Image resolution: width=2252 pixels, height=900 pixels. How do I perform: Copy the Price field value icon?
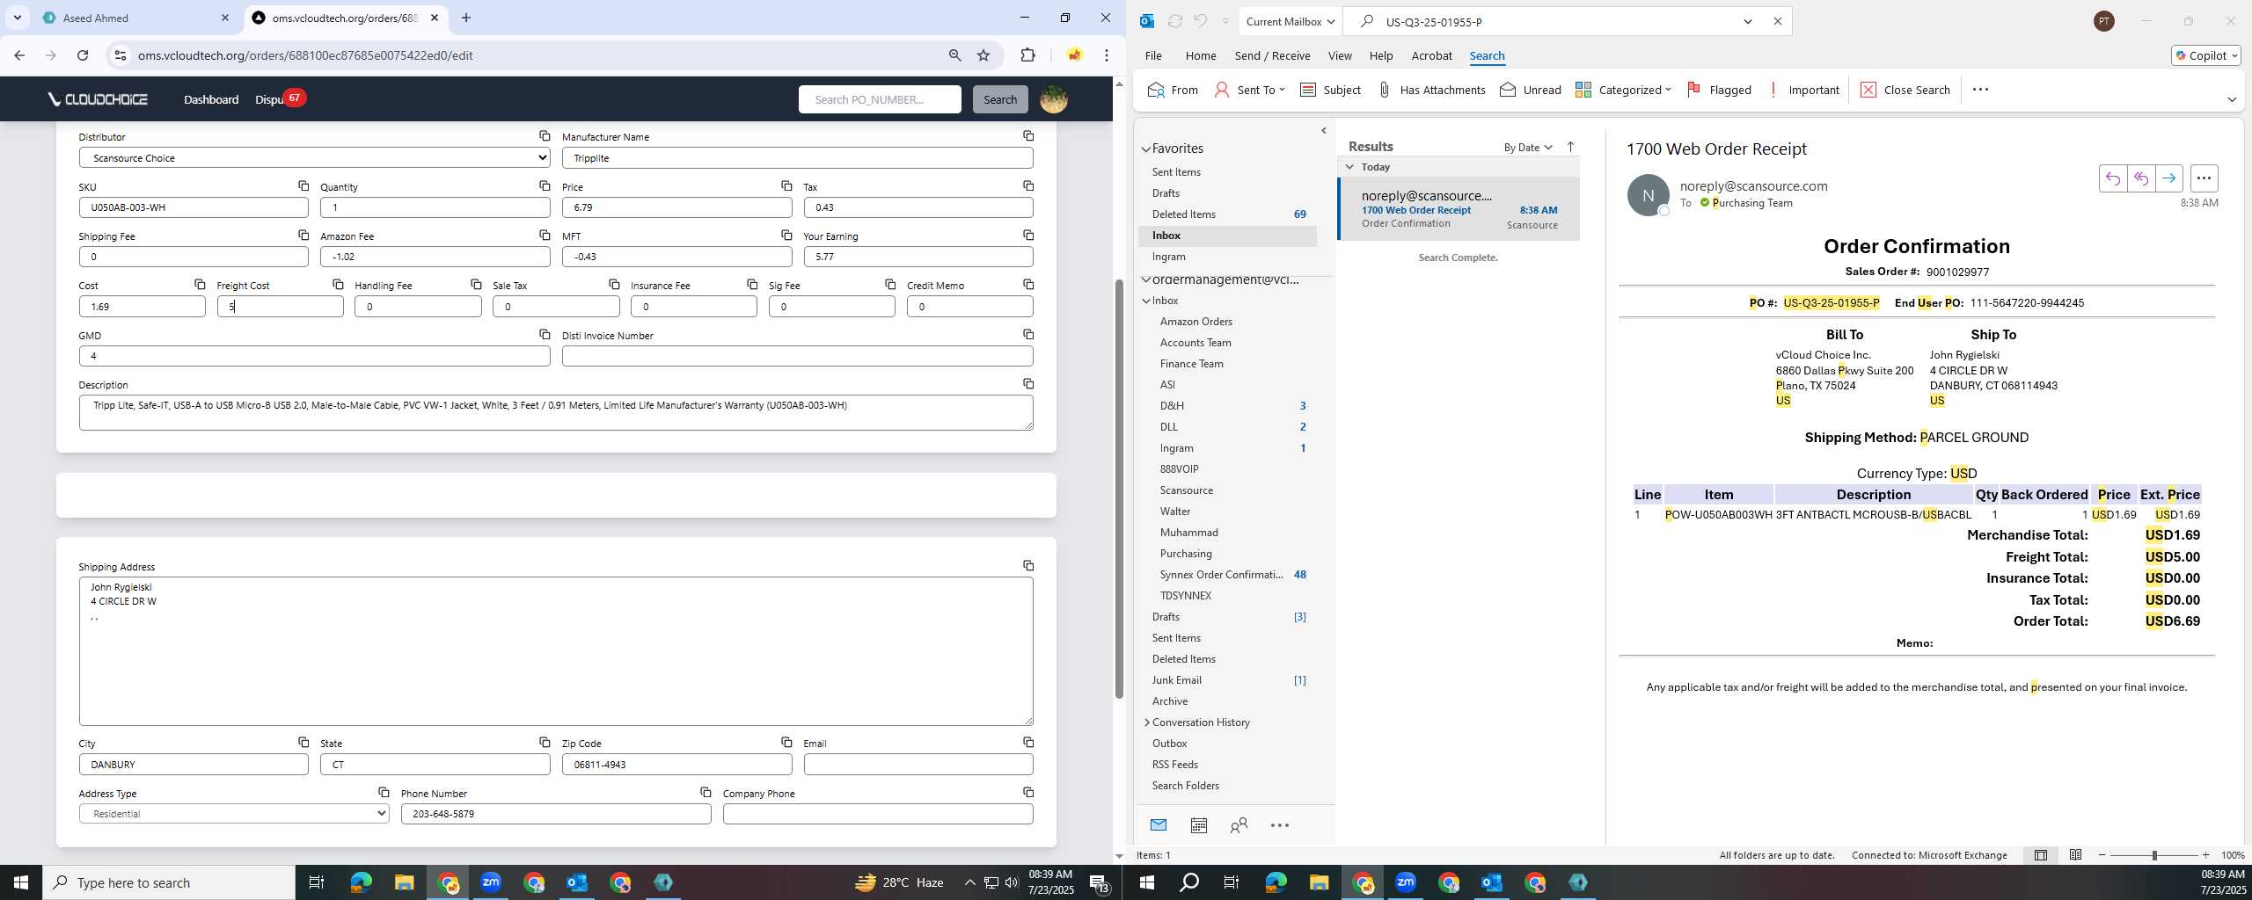[786, 185]
